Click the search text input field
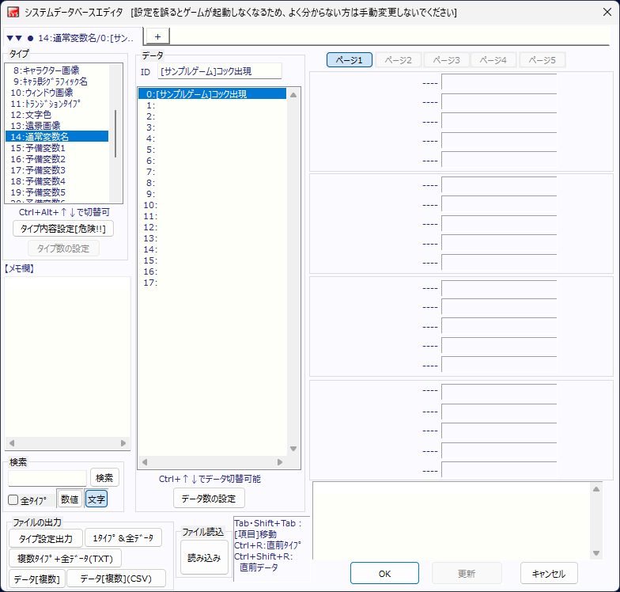The image size is (620, 592). (47, 478)
